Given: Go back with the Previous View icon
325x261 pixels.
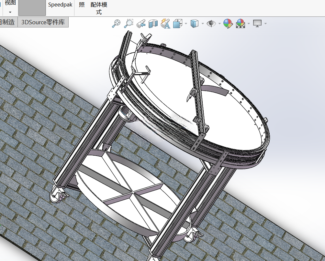Looking at the screenshot, I should point(141,23).
